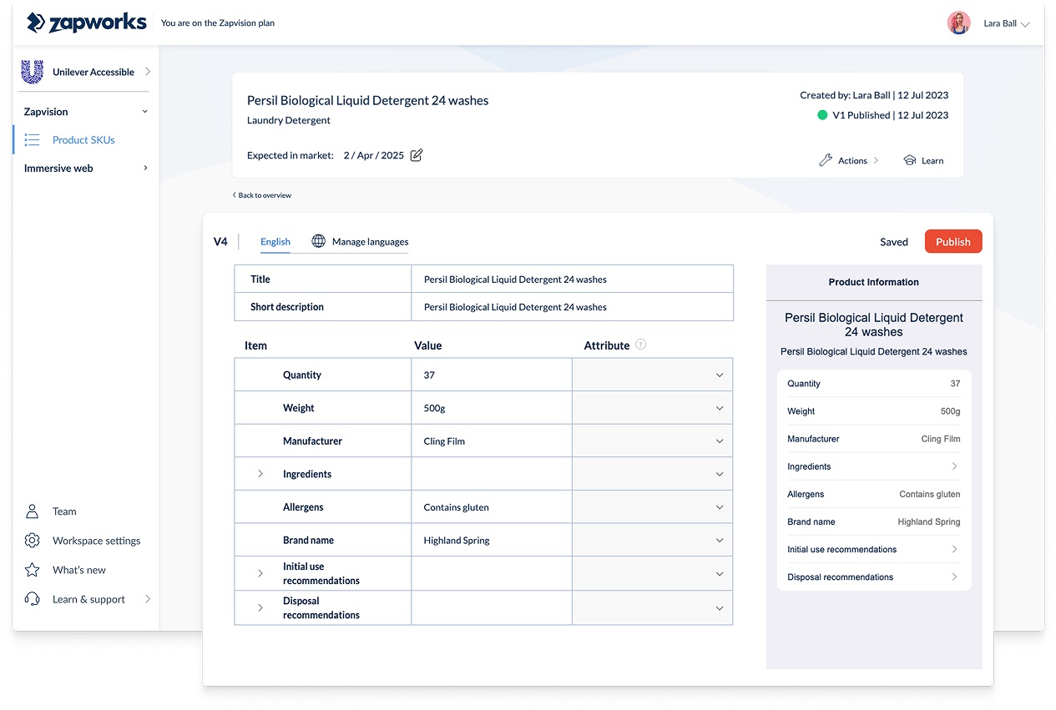Edit Manufacturer value Cling Film
The width and height of the screenshot is (1056, 710).
point(492,441)
